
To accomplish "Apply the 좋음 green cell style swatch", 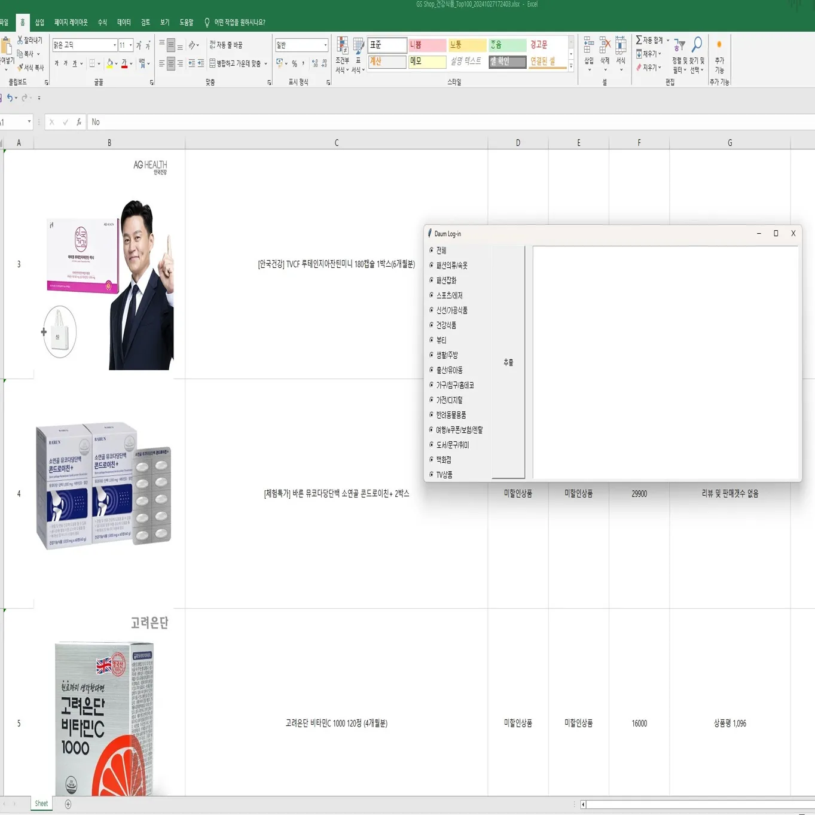I will click(507, 45).
